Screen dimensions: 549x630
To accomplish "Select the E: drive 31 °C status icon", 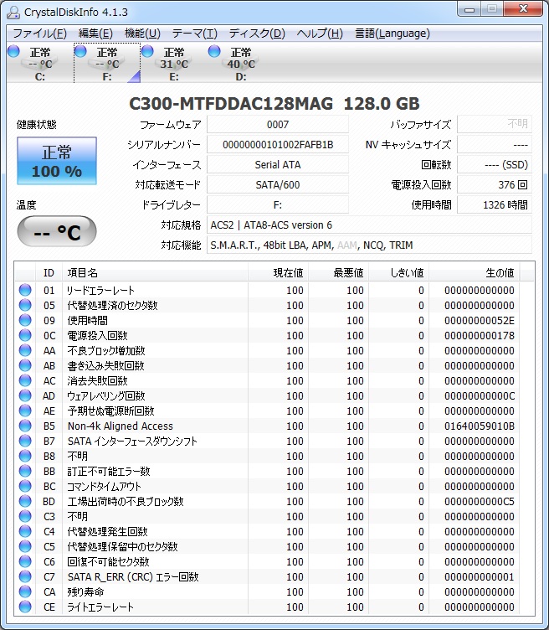I will [x=147, y=51].
